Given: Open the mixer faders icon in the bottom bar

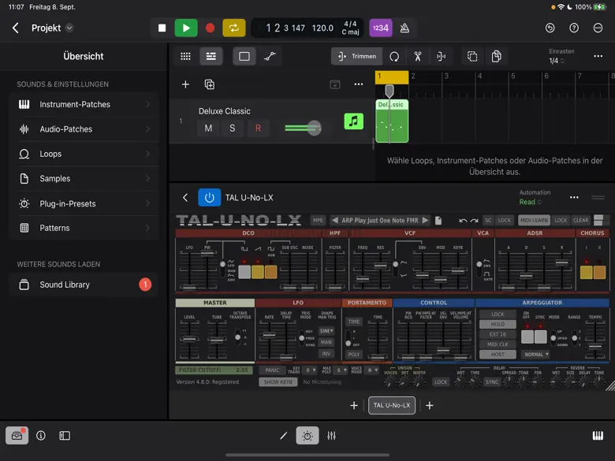Looking at the screenshot, I should pos(331,436).
